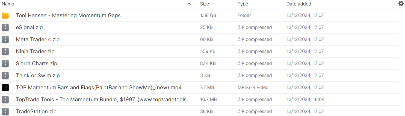Select the TradeStation.zip file name

(36, 112)
